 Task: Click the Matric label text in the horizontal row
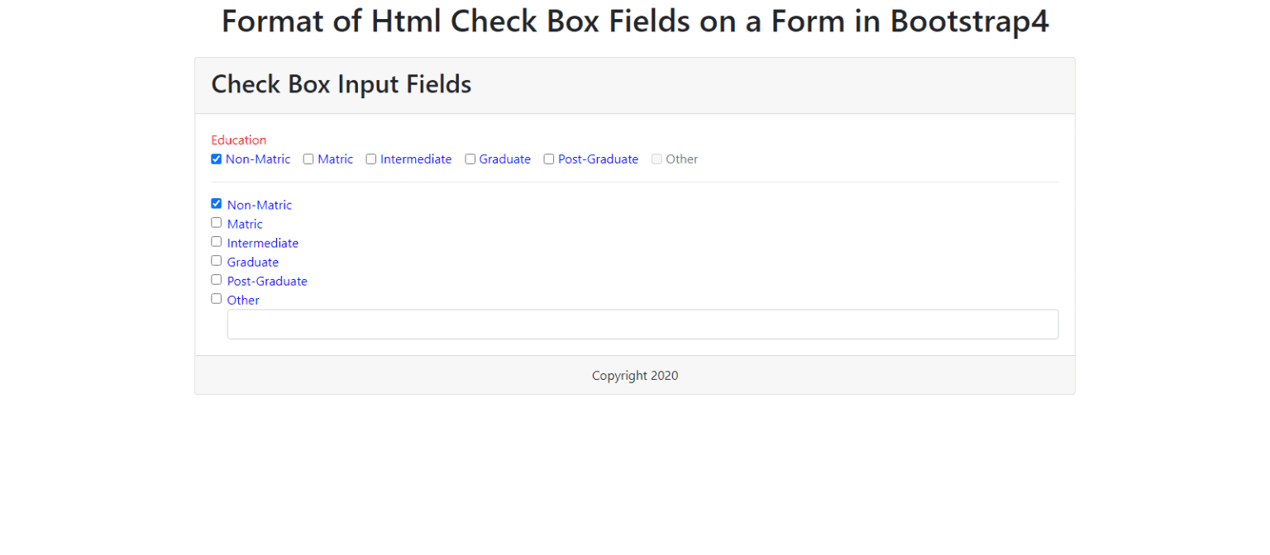click(336, 159)
